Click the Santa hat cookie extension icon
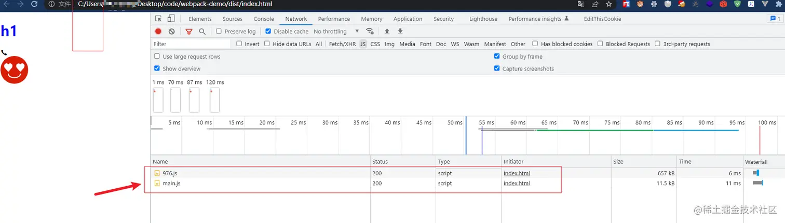Viewport: 785px width, 223px height. 682,4
